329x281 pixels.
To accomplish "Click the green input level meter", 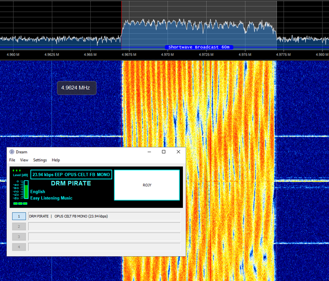I will coord(26,189).
